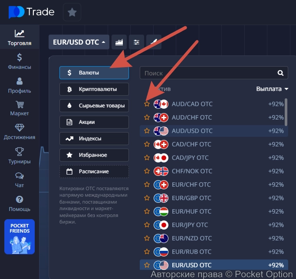Sort by Выплата dropdown arrow
This screenshot has height=279, width=296.
point(286,89)
